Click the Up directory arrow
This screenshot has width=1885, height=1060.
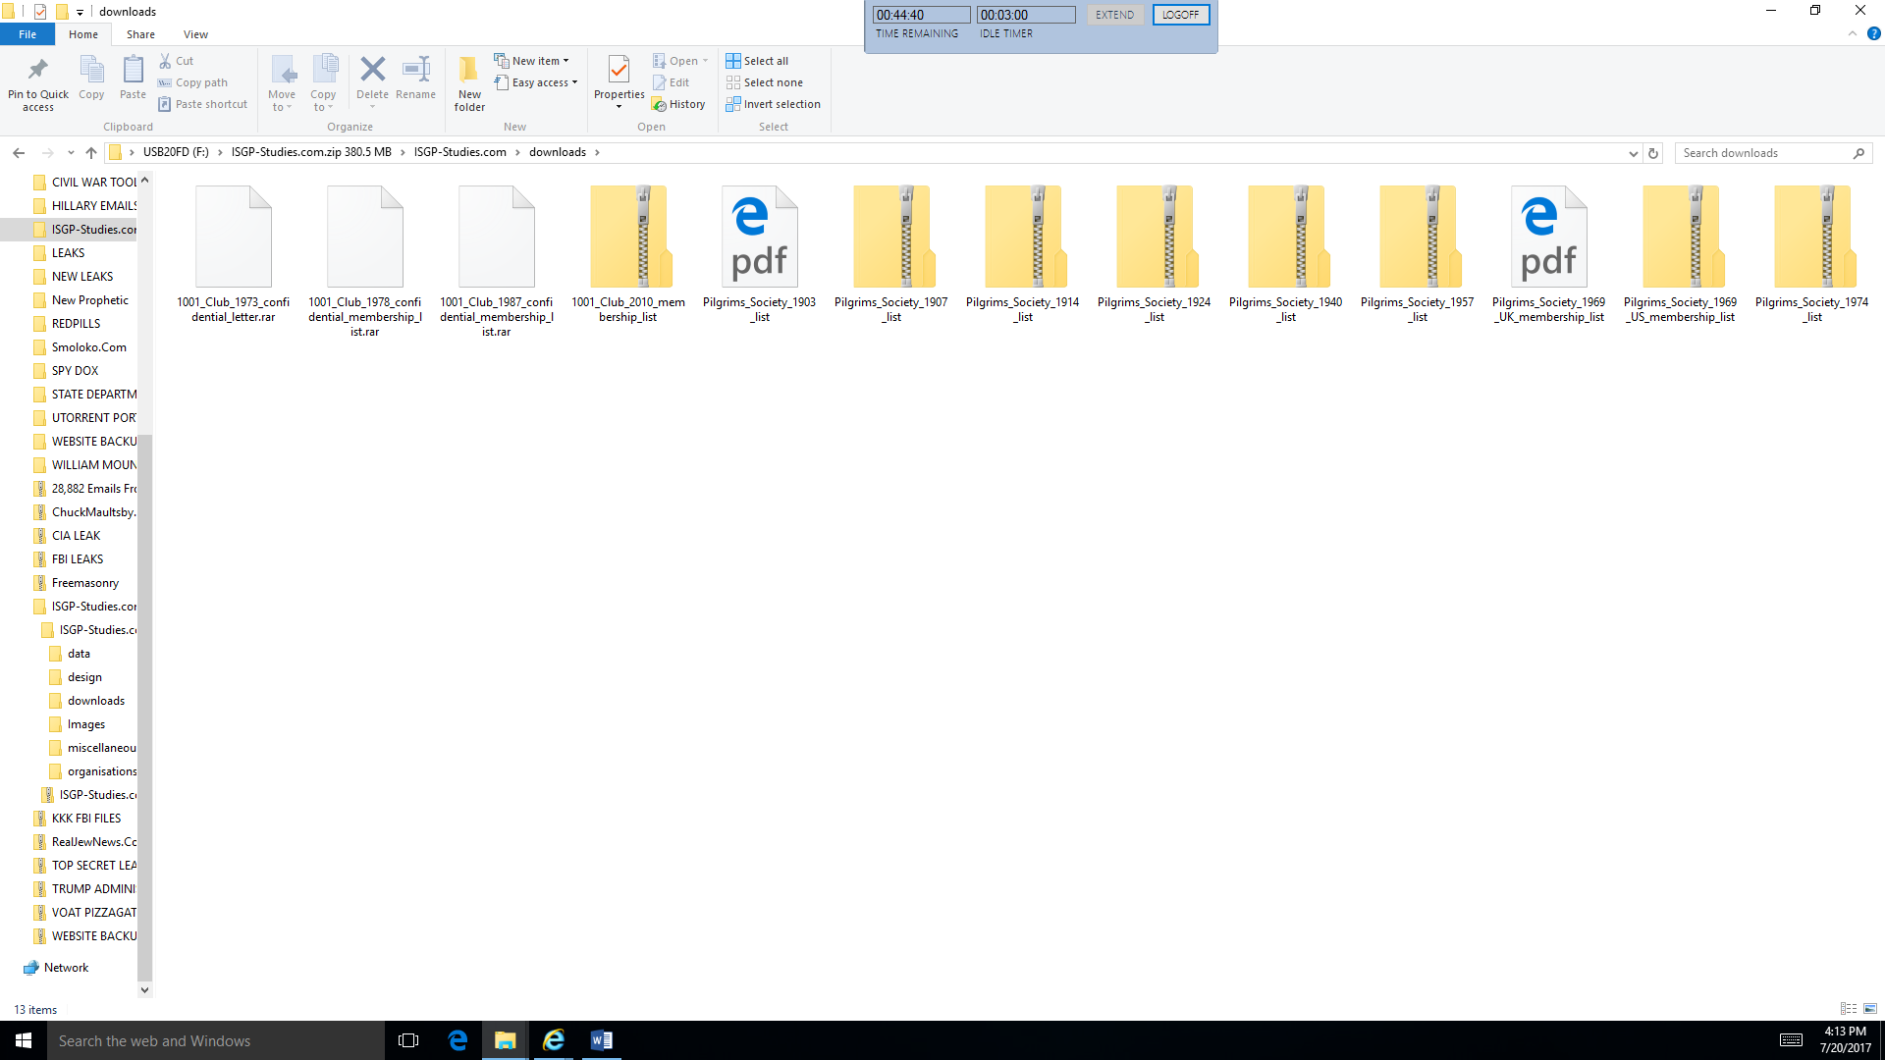[91, 152]
